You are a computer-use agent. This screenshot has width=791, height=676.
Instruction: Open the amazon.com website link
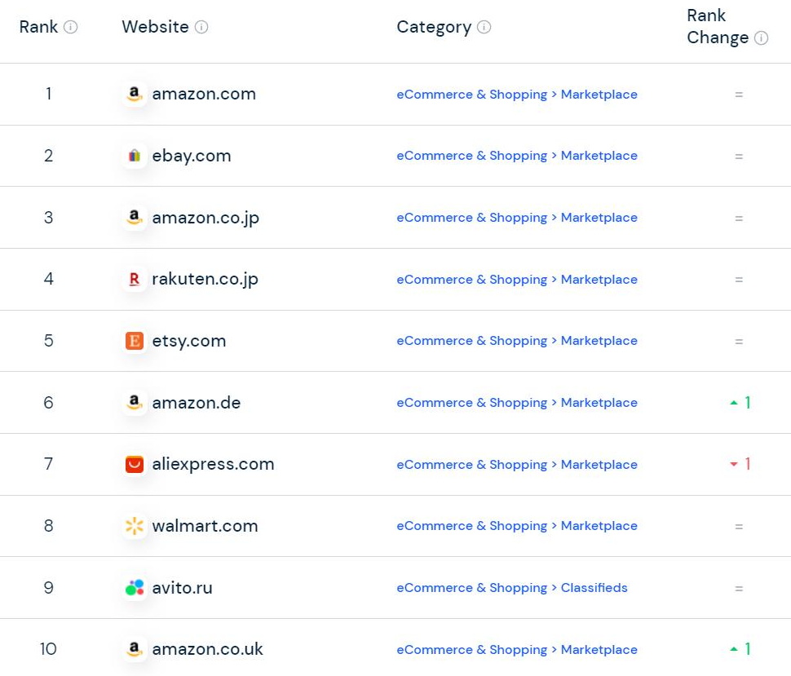(204, 94)
